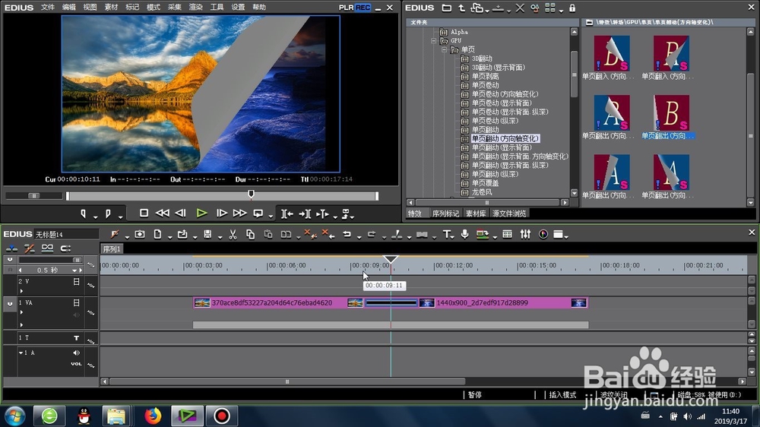Toggle group/link mode icon
The image size is (760, 427).
[47, 248]
